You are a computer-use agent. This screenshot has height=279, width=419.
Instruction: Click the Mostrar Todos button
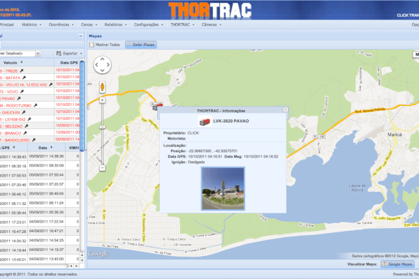click(107, 45)
